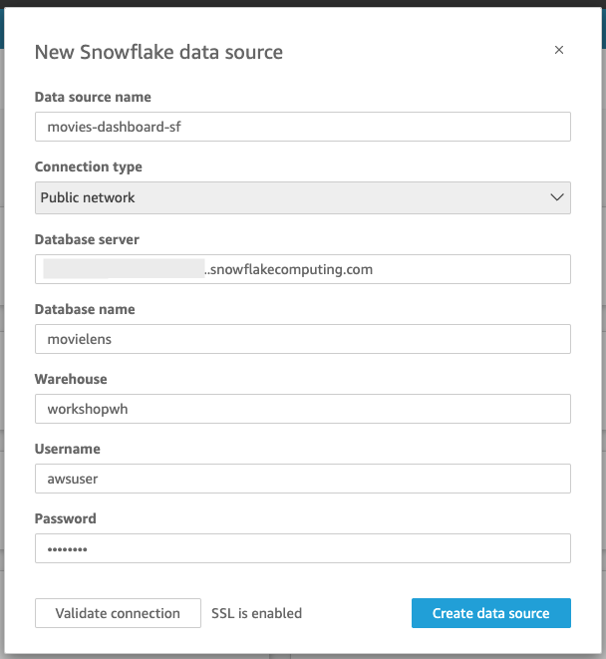
Task: Click the Connection type label
Action: [89, 166]
